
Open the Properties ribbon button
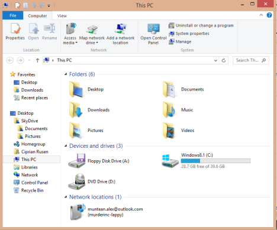tap(15, 31)
